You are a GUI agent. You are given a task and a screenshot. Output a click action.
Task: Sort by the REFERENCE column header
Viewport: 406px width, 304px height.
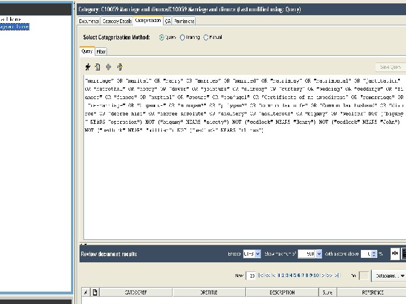click(x=372, y=292)
